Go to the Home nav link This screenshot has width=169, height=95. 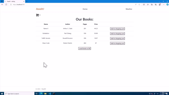(x=85, y=9)
